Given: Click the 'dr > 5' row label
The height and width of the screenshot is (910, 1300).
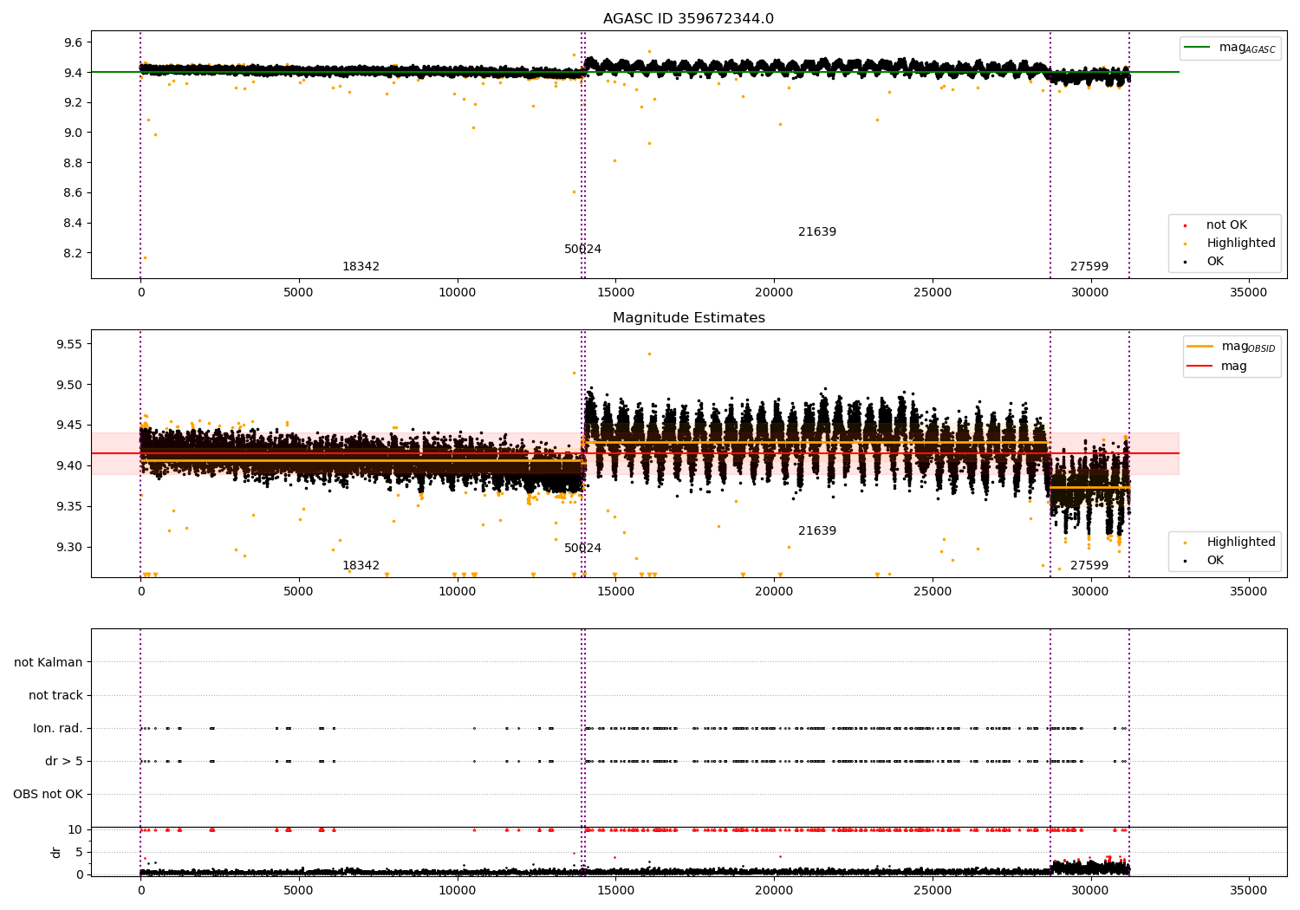Looking at the screenshot, I should click(x=64, y=762).
